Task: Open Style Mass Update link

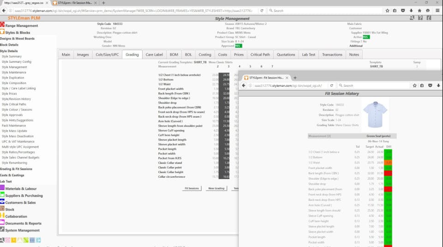Action: coord(14,131)
